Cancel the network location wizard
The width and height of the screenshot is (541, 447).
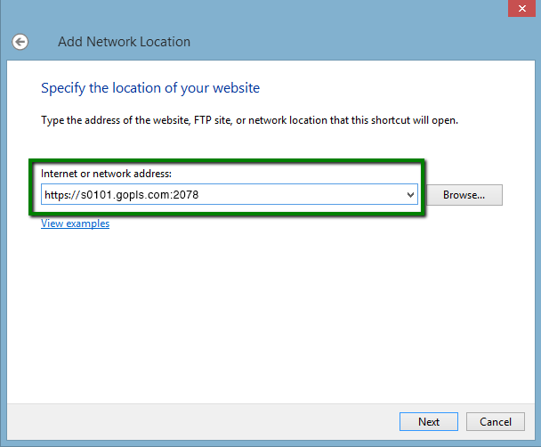pos(495,421)
